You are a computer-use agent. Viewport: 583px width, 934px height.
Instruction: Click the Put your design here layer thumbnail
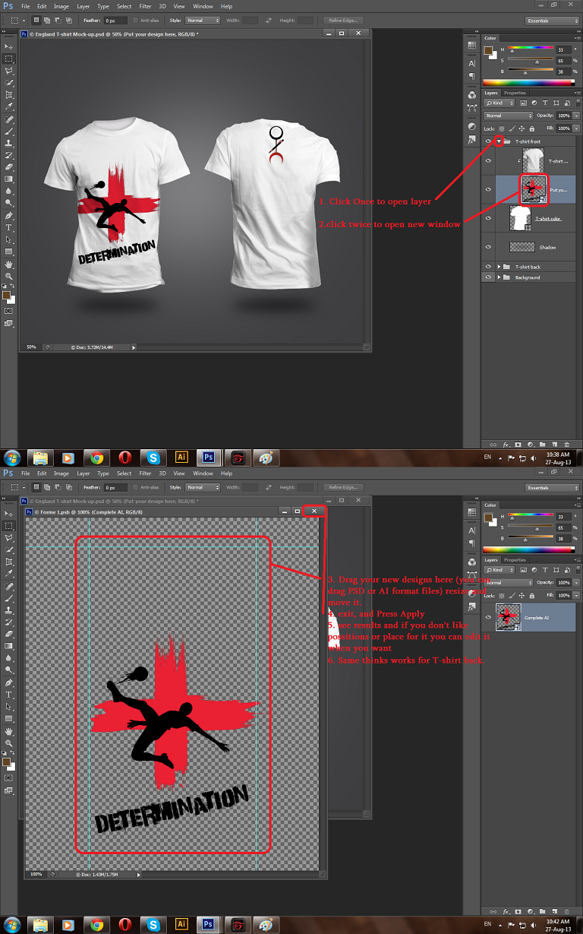point(533,189)
